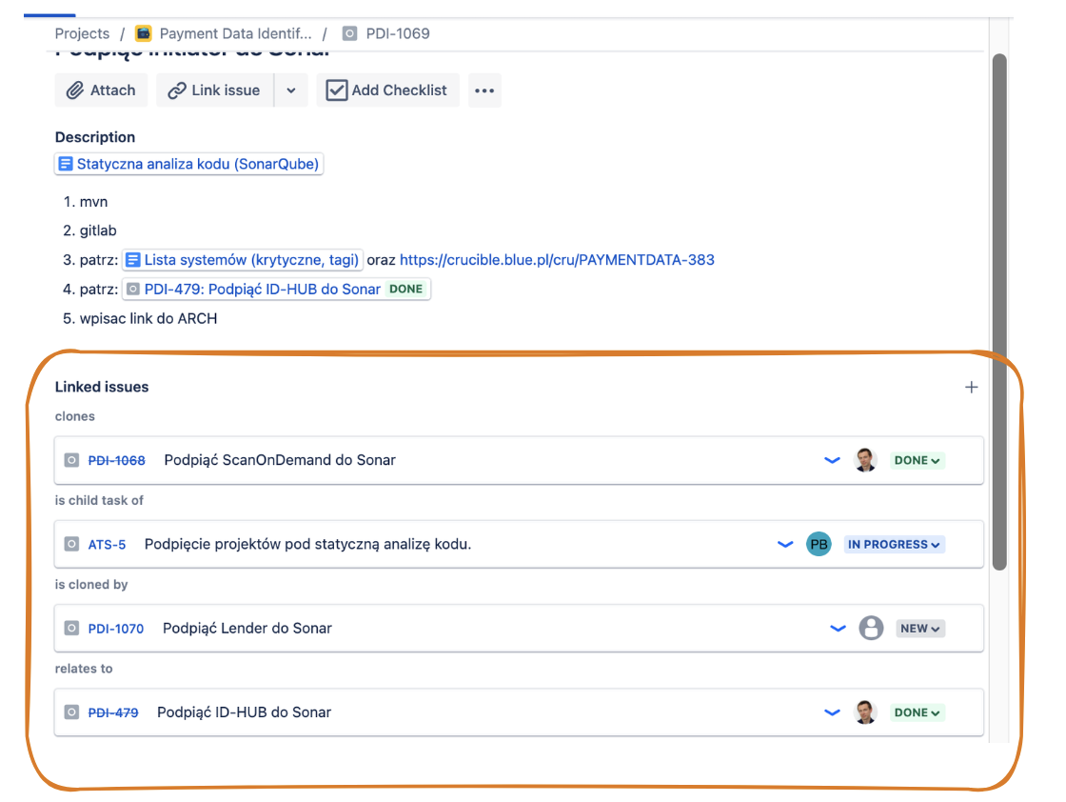This screenshot has height=802, width=1066.
Task: Click the Add Checklist button
Action: [387, 90]
